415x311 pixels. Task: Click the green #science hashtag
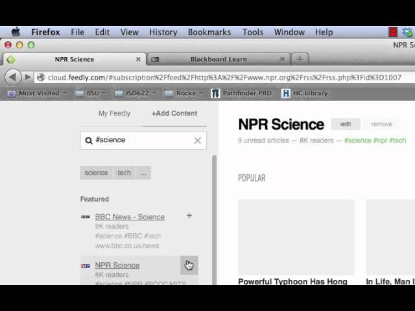(x=357, y=141)
